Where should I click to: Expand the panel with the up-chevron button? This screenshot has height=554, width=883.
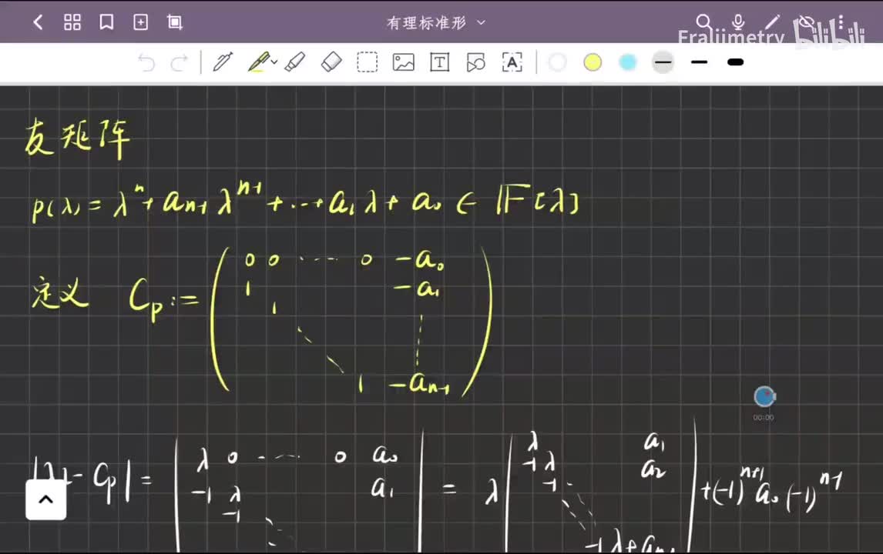coord(46,499)
